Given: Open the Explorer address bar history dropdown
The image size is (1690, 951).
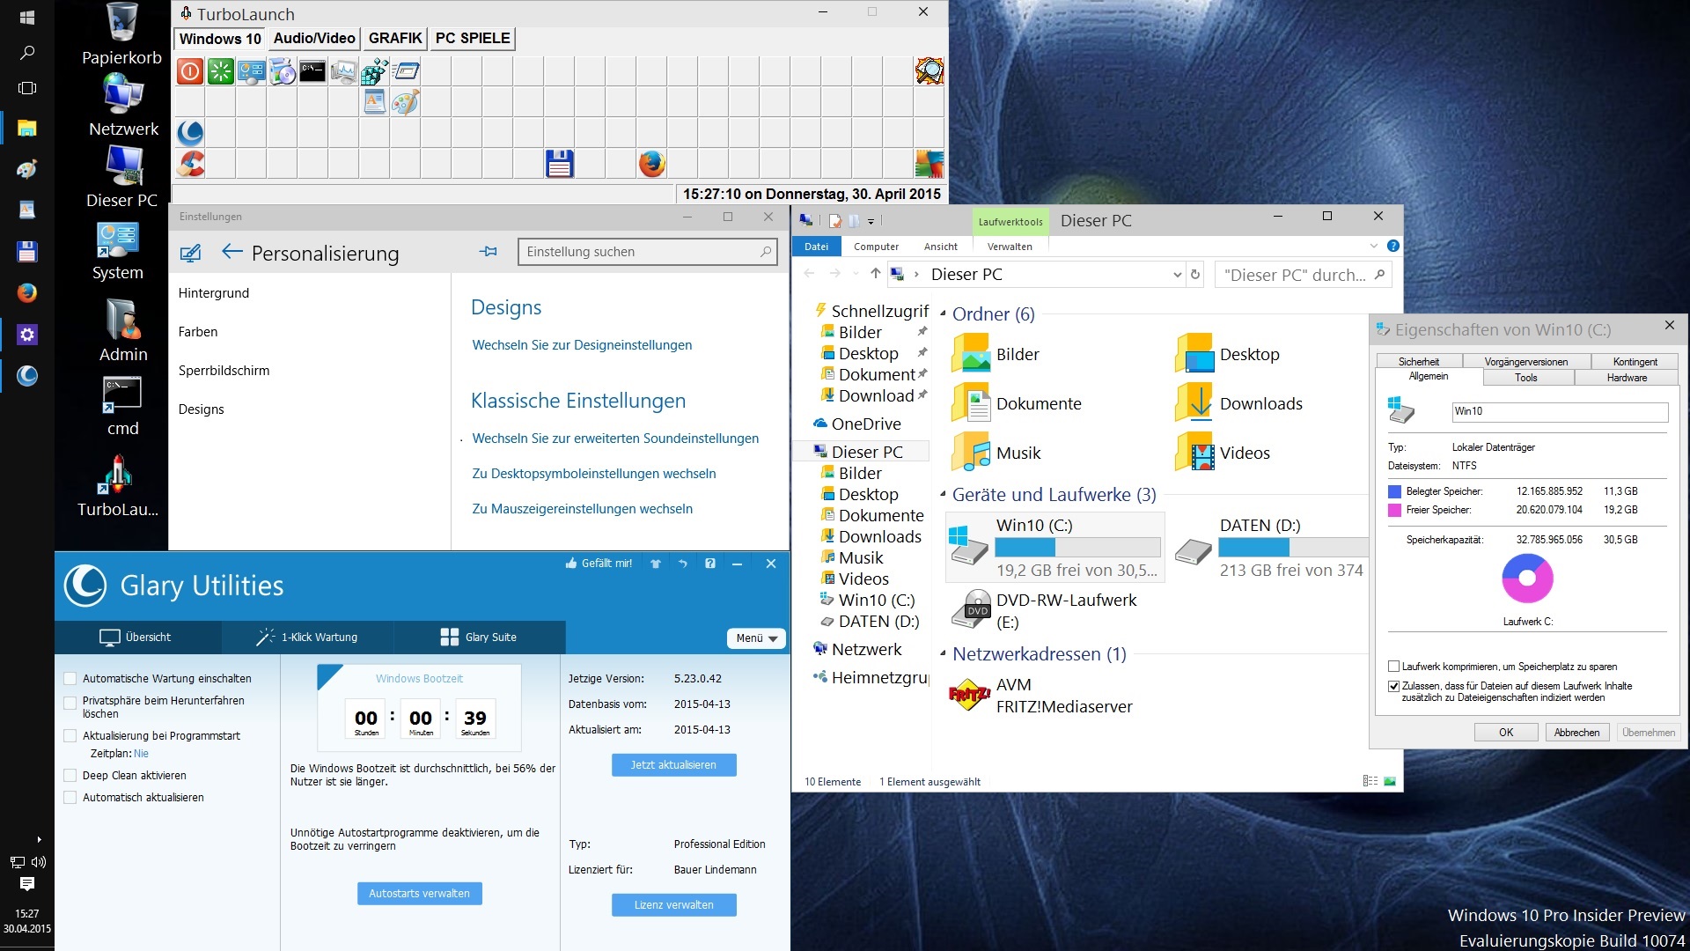Looking at the screenshot, I should pyautogui.click(x=1178, y=275).
